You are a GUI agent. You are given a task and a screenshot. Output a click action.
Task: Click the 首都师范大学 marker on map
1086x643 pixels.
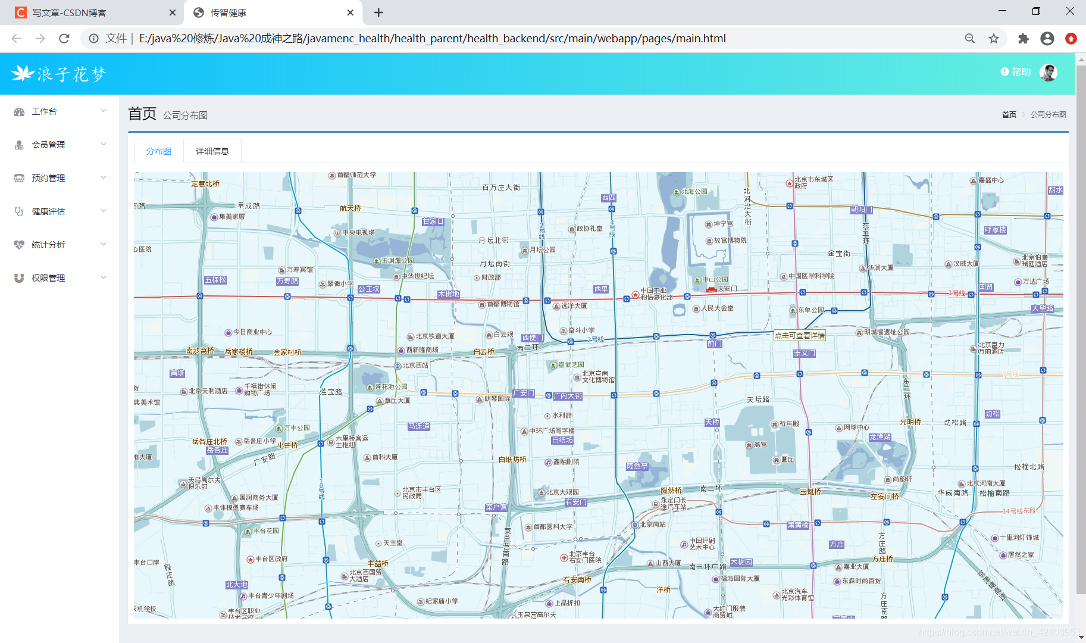coord(333,176)
